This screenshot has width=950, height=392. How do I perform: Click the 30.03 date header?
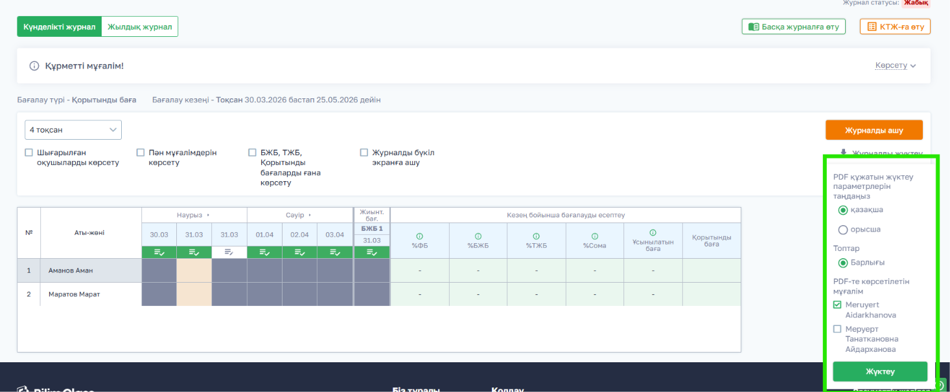(159, 235)
